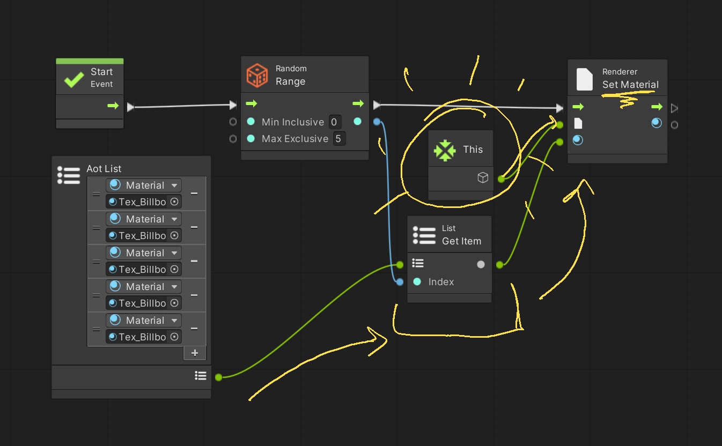Screen dimensions: 722x446
Task: Click the third Tex_Billbo object field
Action: (144, 269)
